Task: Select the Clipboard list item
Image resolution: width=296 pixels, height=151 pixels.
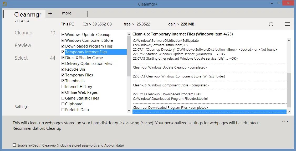Action: pyautogui.click(x=74, y=104)
